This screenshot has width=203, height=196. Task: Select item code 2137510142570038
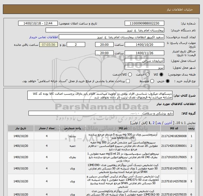coord(174,182)
